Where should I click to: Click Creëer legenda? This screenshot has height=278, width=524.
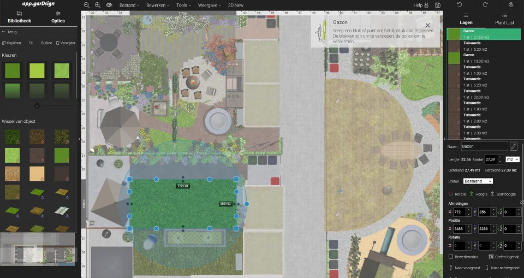(x=504, y=257)
